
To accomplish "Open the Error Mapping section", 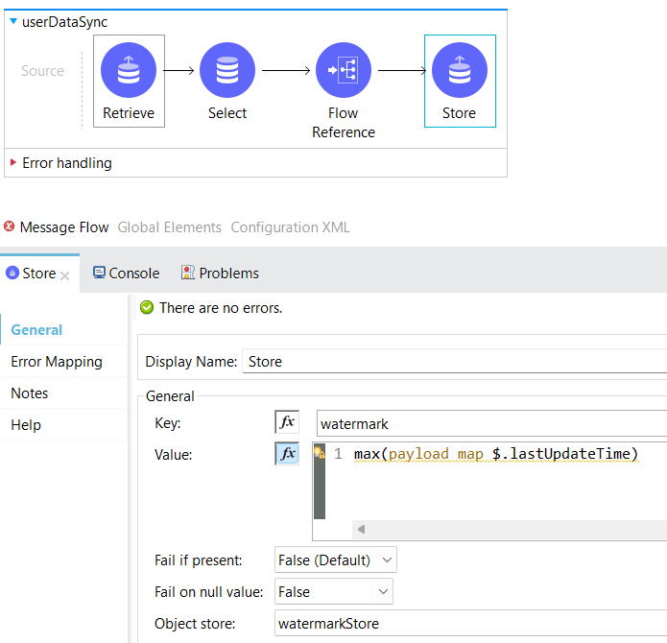I will click(57, 362).
